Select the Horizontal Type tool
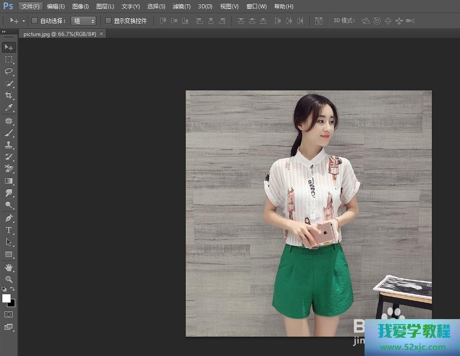This screenshot has width=460, height=356. tap(9, 230)
